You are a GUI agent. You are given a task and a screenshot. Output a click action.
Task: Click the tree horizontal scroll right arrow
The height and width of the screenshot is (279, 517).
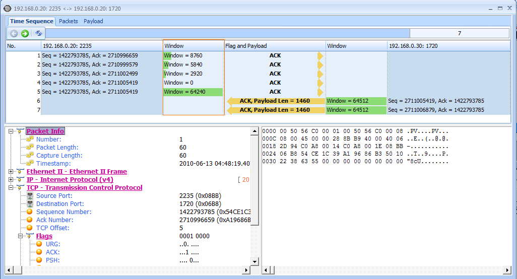[246, 270]
